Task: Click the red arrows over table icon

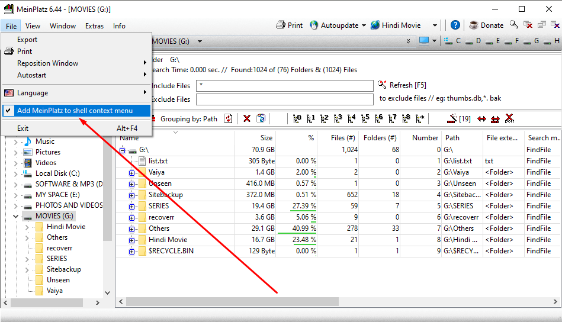Action: (495, 119)
